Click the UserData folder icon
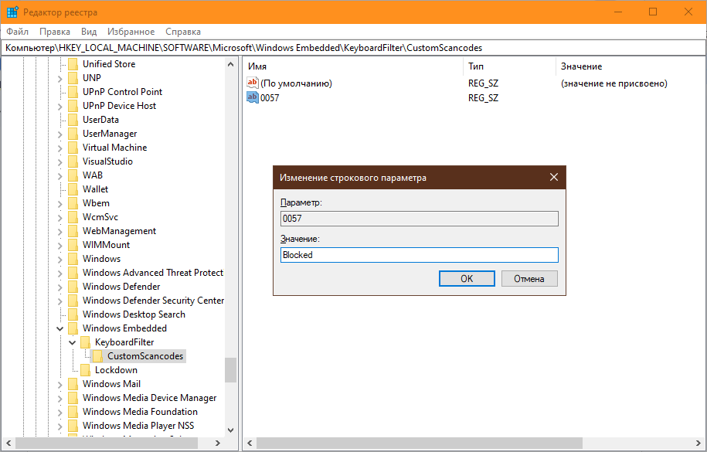The image size is (707, 452). click(73, 120)
